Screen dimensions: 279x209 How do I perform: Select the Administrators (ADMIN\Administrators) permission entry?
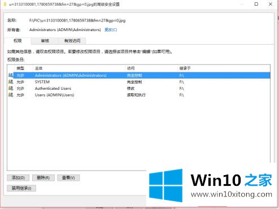tap(139, 75)
